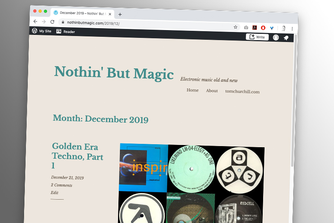Open tomchurchill.com navigation link
Screen dimensions: 334x223
coord(242,91)
